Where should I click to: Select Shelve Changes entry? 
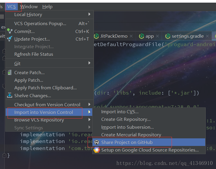click(49, 95)
